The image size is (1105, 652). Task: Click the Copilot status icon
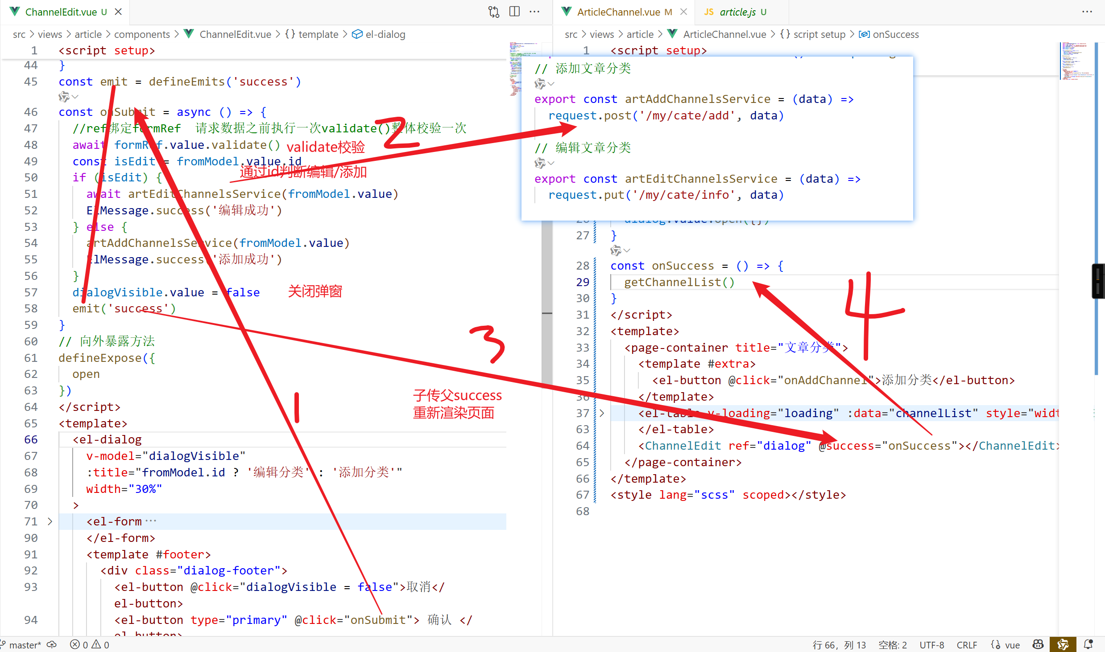pos(1038,644)
